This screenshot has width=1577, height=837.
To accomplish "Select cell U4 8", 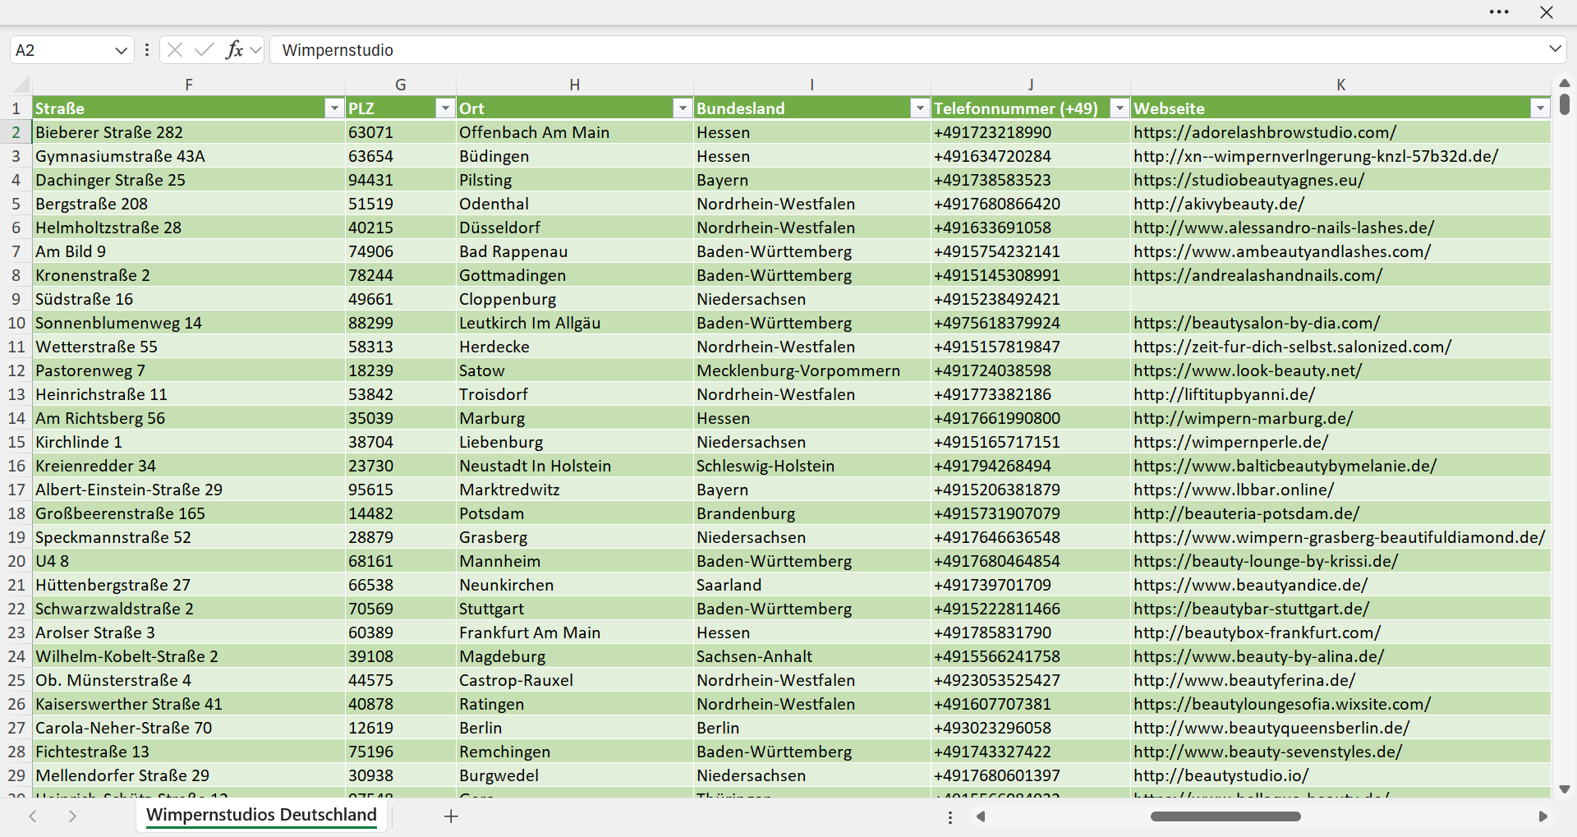I will 189,561.
